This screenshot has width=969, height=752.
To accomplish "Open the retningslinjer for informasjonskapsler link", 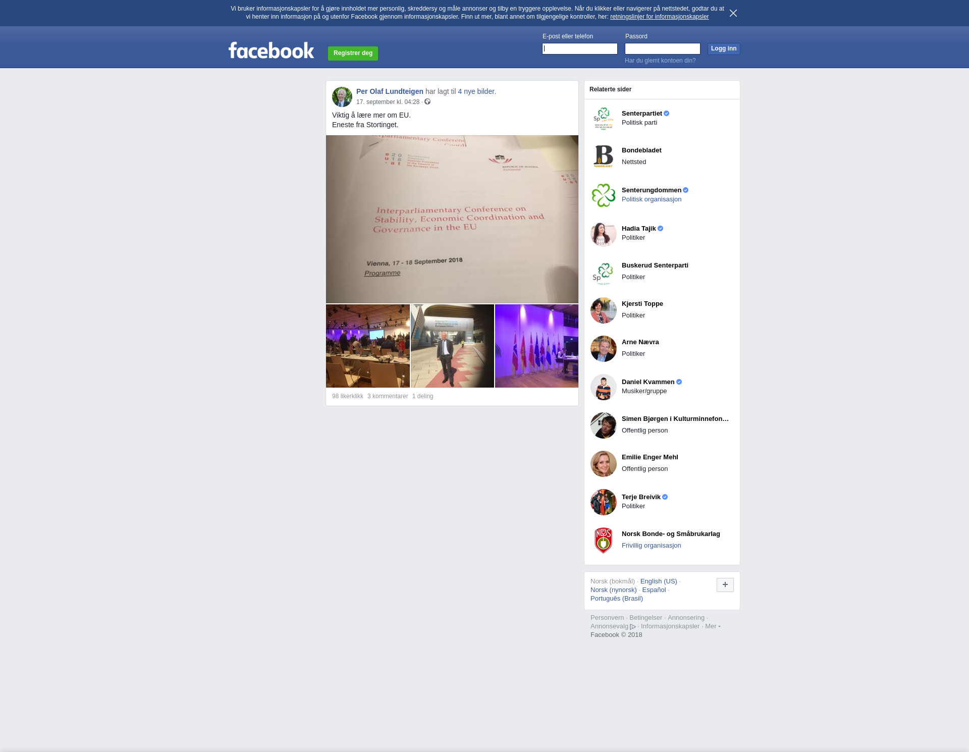I will pos(659,17).
